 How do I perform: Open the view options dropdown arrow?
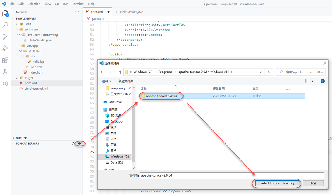[313, 81]
